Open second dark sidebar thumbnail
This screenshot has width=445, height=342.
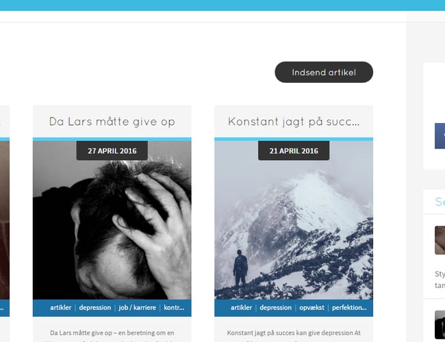pos(440,325)
